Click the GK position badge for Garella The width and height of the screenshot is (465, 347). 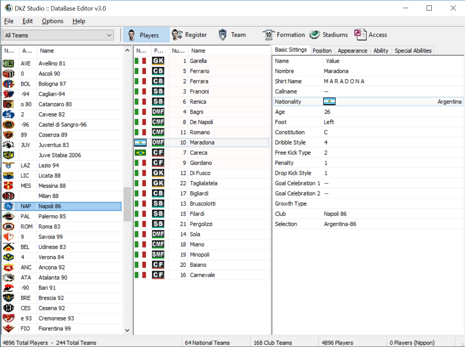click(x=158, y=61)
